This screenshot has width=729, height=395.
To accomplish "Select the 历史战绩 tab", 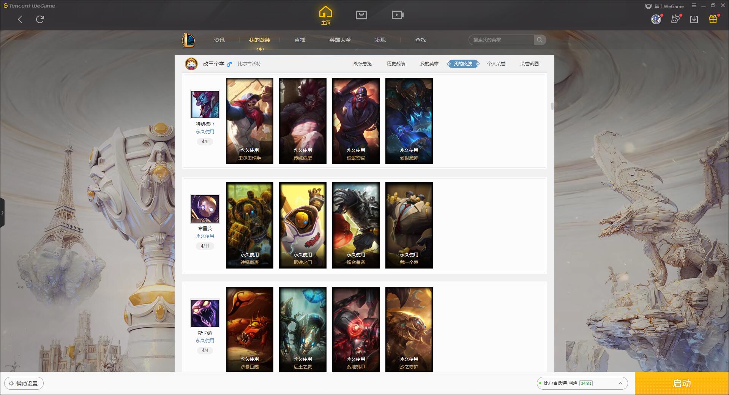I will point(396,64).
